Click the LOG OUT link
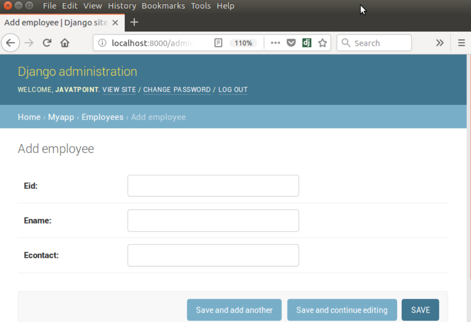The width and height of the screenshot is (471, 322). [x=233, y=90]
